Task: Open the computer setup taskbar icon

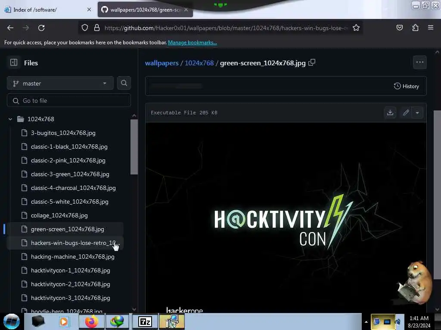Action: point(171,321)
